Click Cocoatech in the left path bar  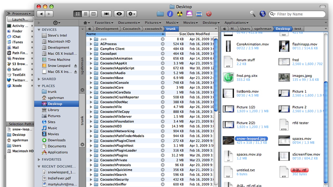(131, 29)
